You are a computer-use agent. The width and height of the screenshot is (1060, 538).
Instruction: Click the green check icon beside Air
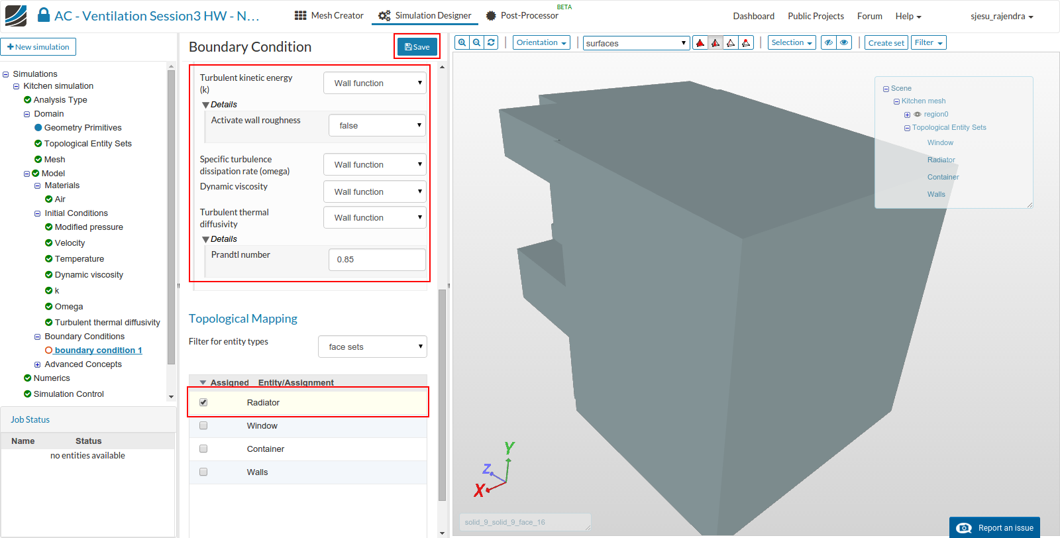[x=48, y=199]
